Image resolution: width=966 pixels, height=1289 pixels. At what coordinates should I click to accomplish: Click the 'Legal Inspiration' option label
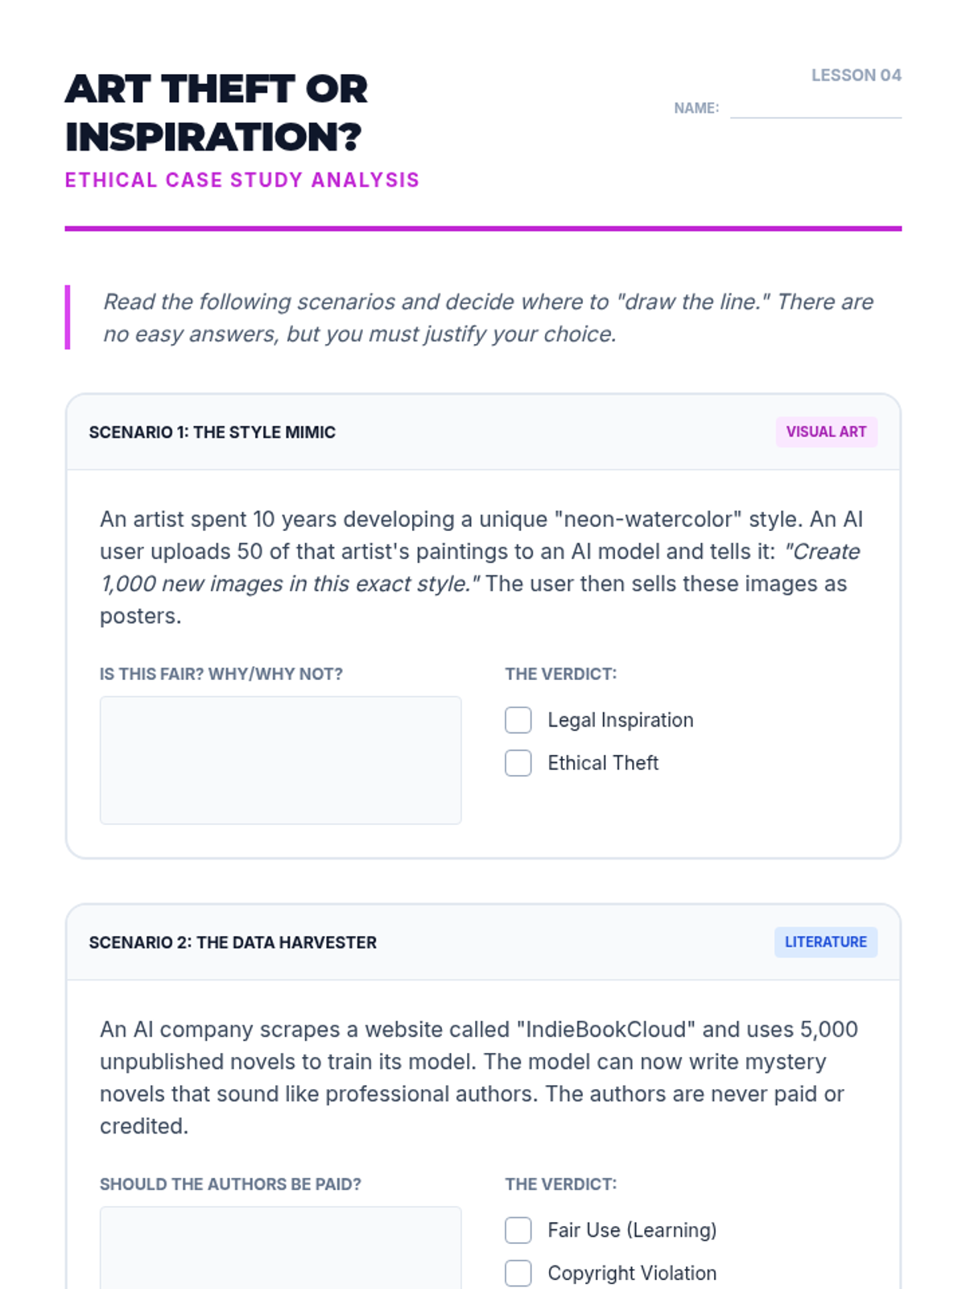coord(620,720)
